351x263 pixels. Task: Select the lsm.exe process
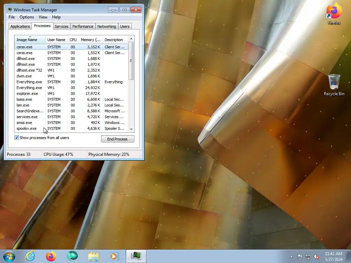71,105
